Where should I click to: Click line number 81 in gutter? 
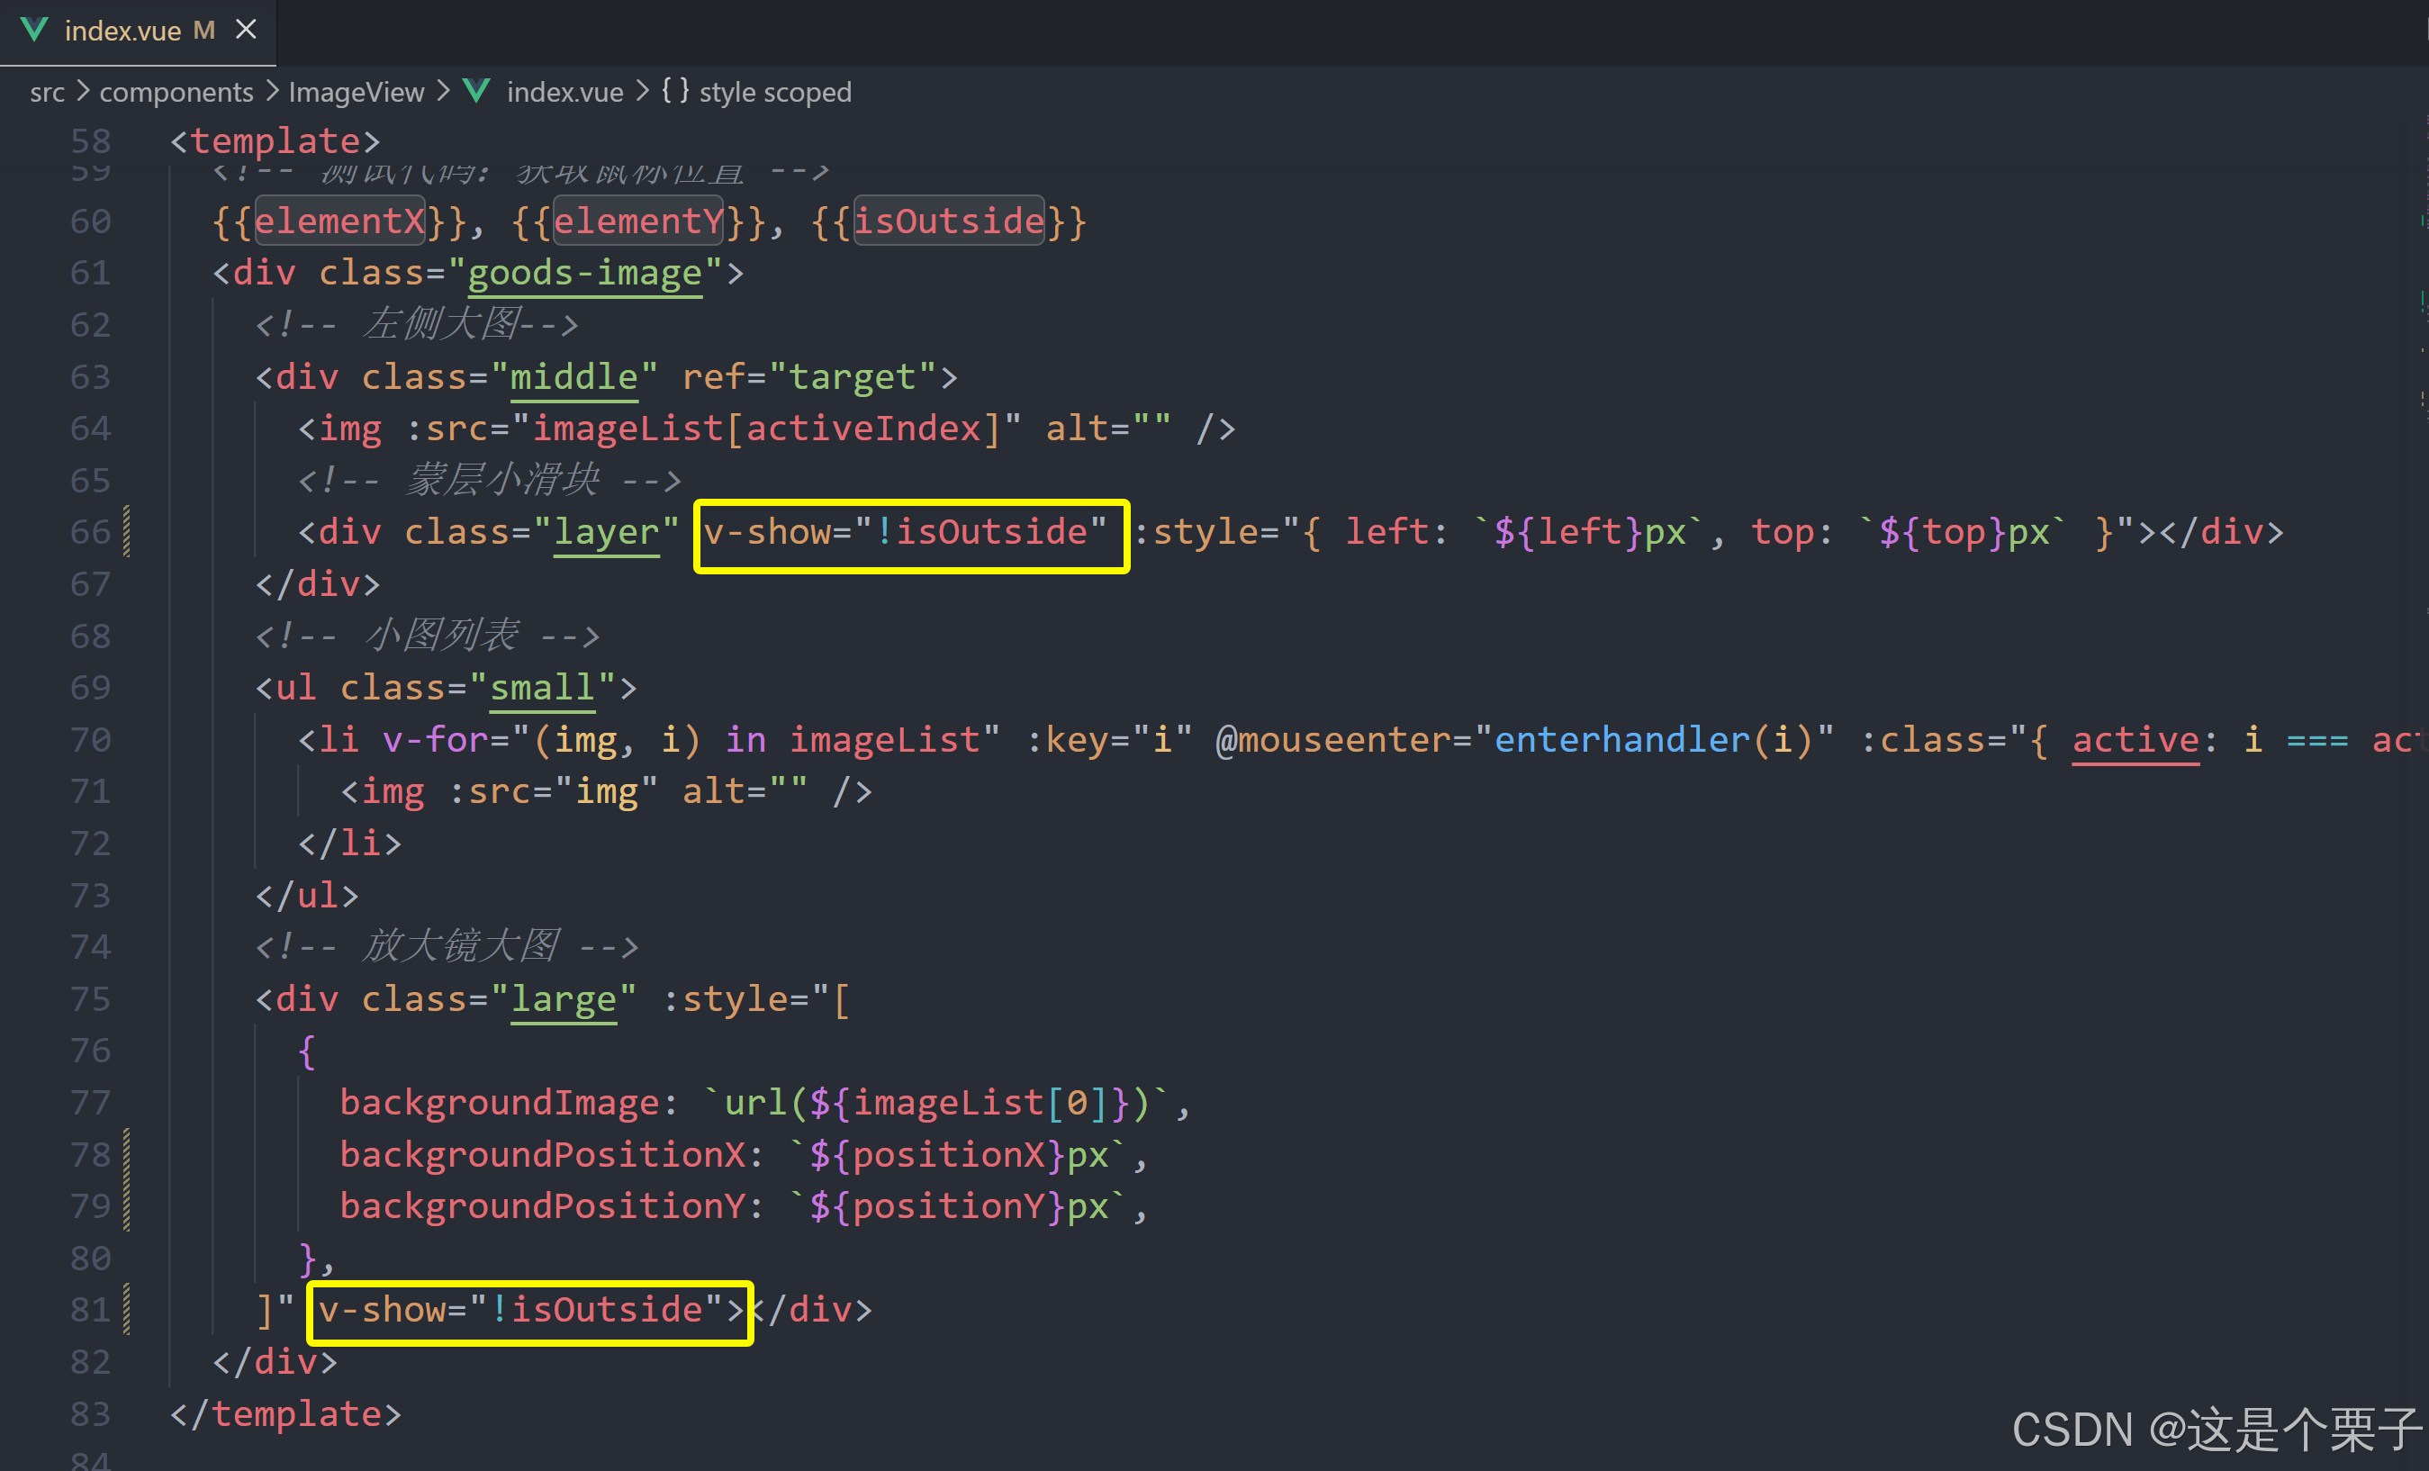pos(90,1310)
